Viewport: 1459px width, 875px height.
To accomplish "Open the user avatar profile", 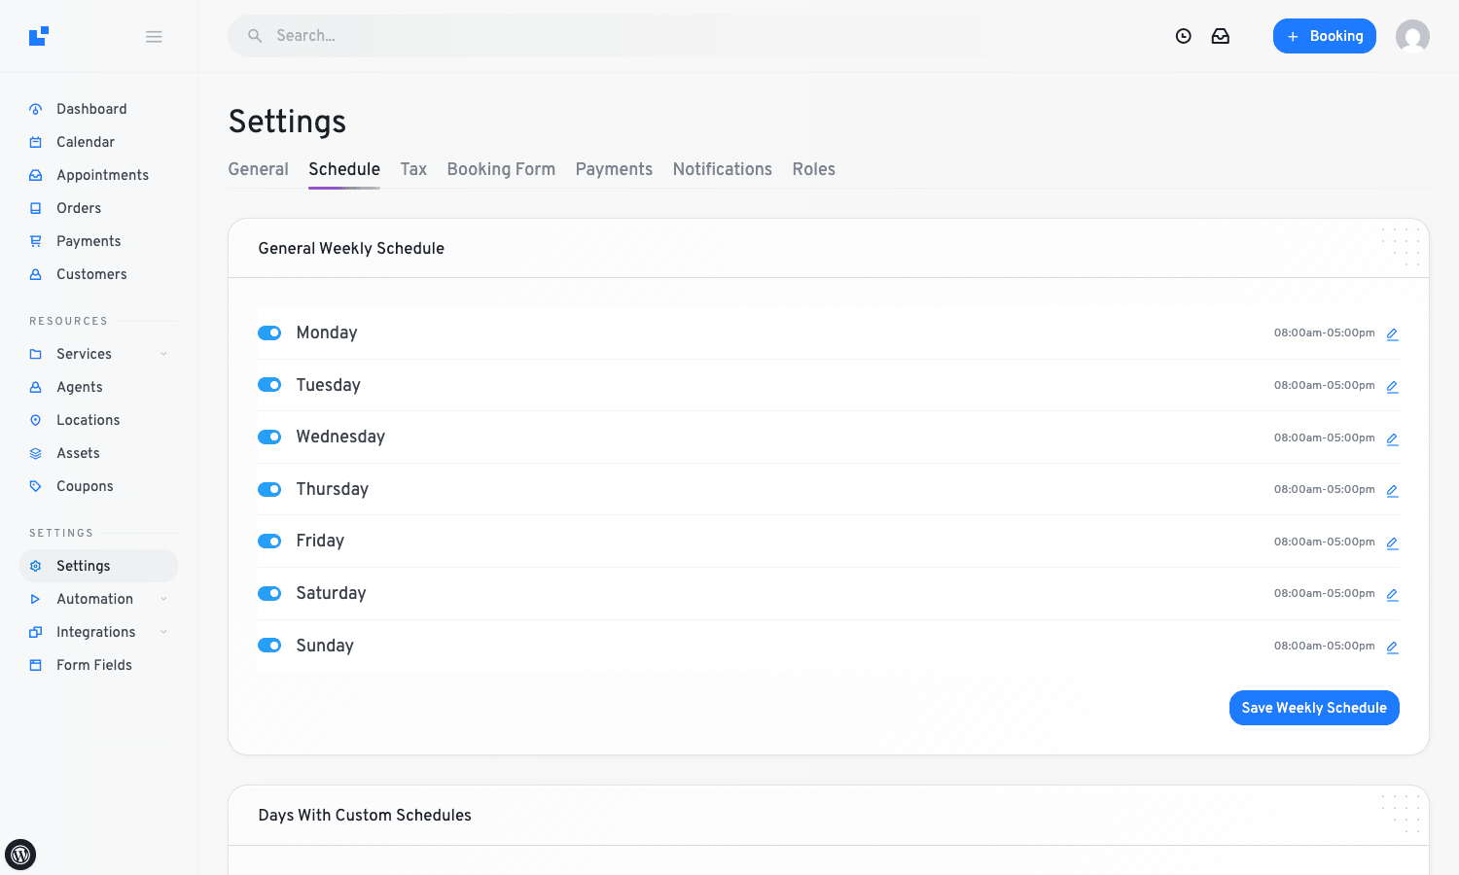I will 1412,36.
